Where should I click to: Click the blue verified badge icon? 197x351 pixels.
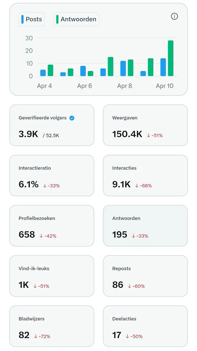(x=72, y=118)
